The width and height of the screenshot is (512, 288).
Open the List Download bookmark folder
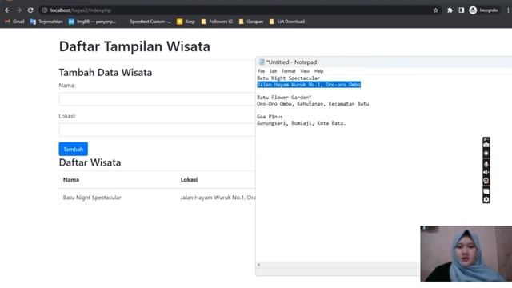click(x=287, y=22)
